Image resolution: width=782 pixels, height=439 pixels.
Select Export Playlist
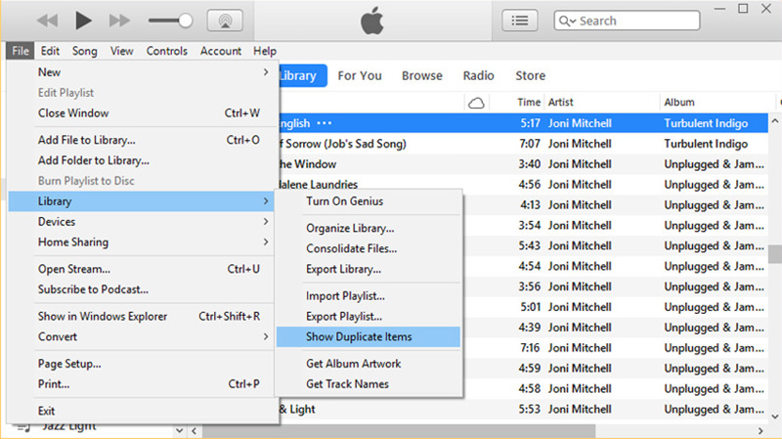coord(369,317)
